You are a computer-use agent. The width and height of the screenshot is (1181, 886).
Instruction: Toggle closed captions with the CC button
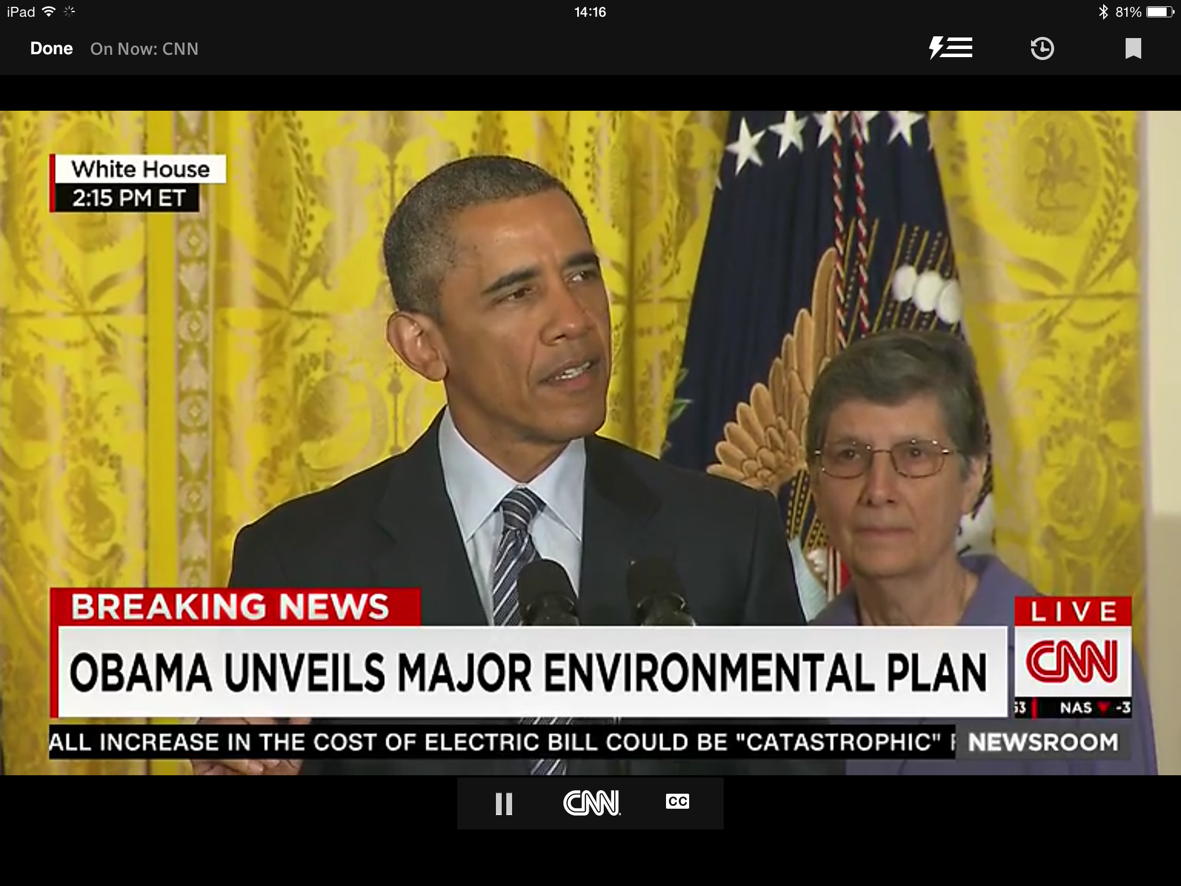click(x=677, y=801)
